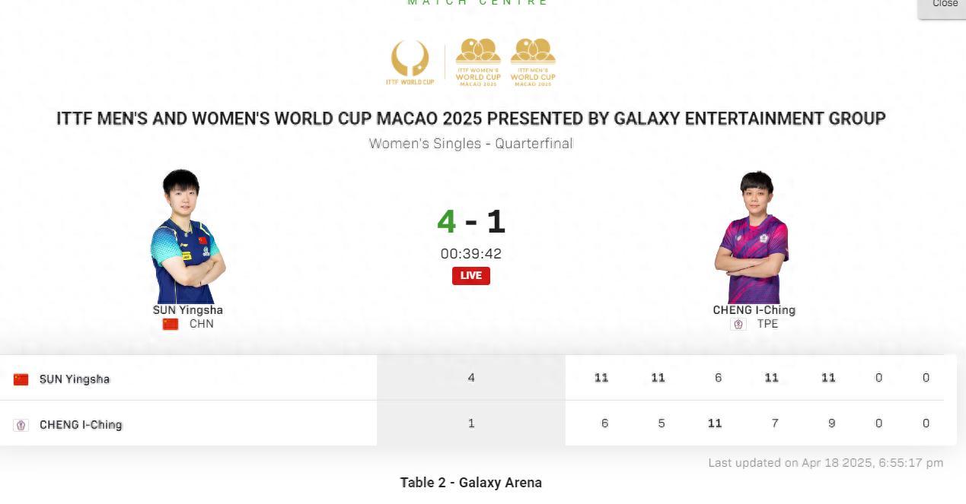966x504 pixels.
Task: Click the ITTF Men's World Cup logo
Action: click(533, 62)
